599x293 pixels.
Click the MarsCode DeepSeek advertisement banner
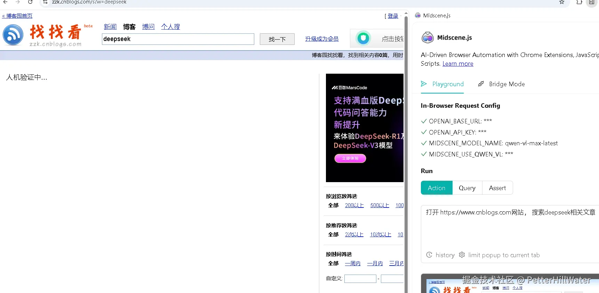pos(365,128)
